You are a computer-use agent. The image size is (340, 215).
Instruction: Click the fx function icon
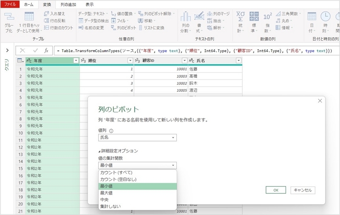[46, 51]
